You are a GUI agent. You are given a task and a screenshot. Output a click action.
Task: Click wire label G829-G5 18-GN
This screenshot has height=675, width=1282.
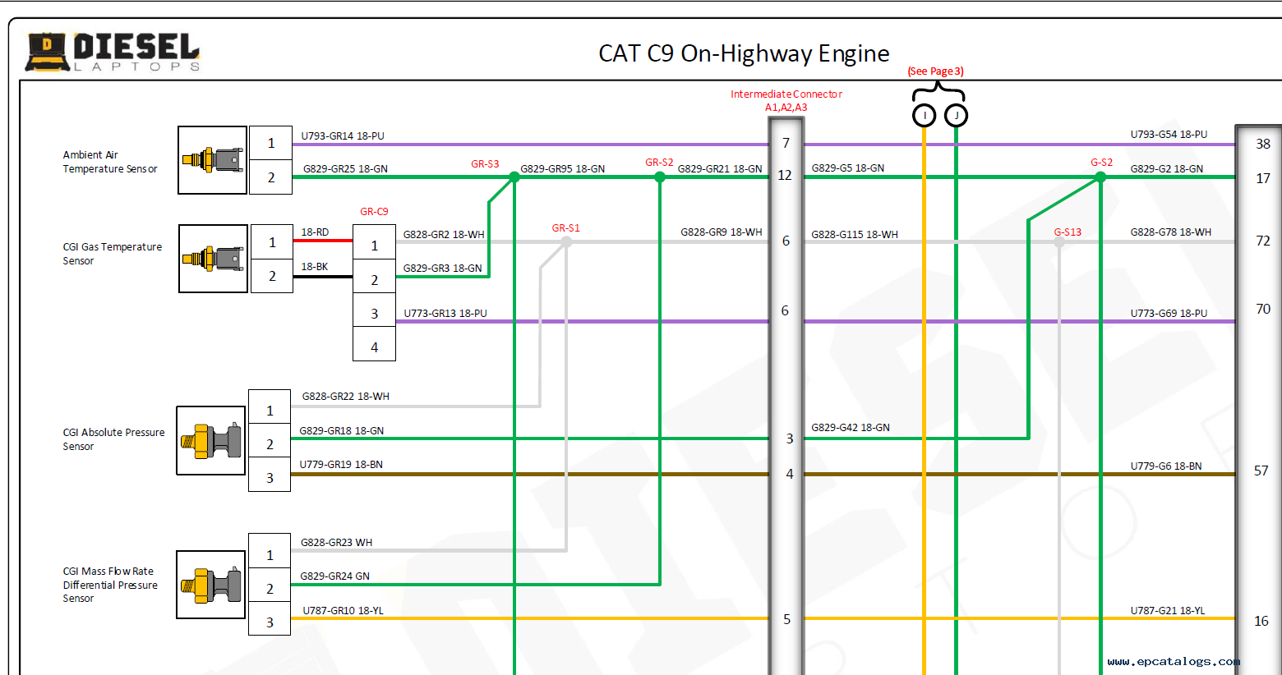[848, 168]
